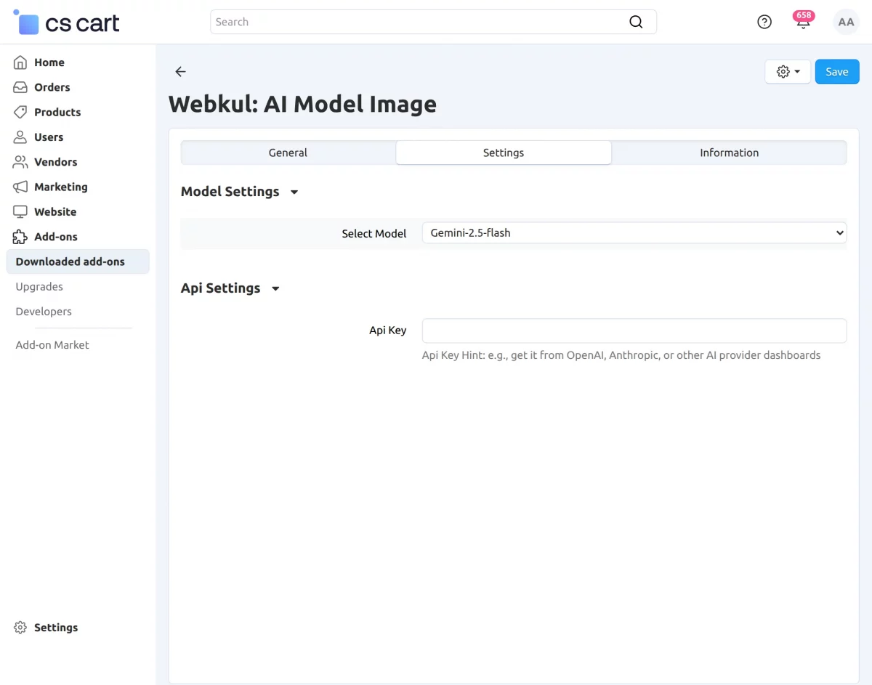Open the Add-on Market link
The image size is (872, 685).
pyautogui.click(x=52, y=345)
